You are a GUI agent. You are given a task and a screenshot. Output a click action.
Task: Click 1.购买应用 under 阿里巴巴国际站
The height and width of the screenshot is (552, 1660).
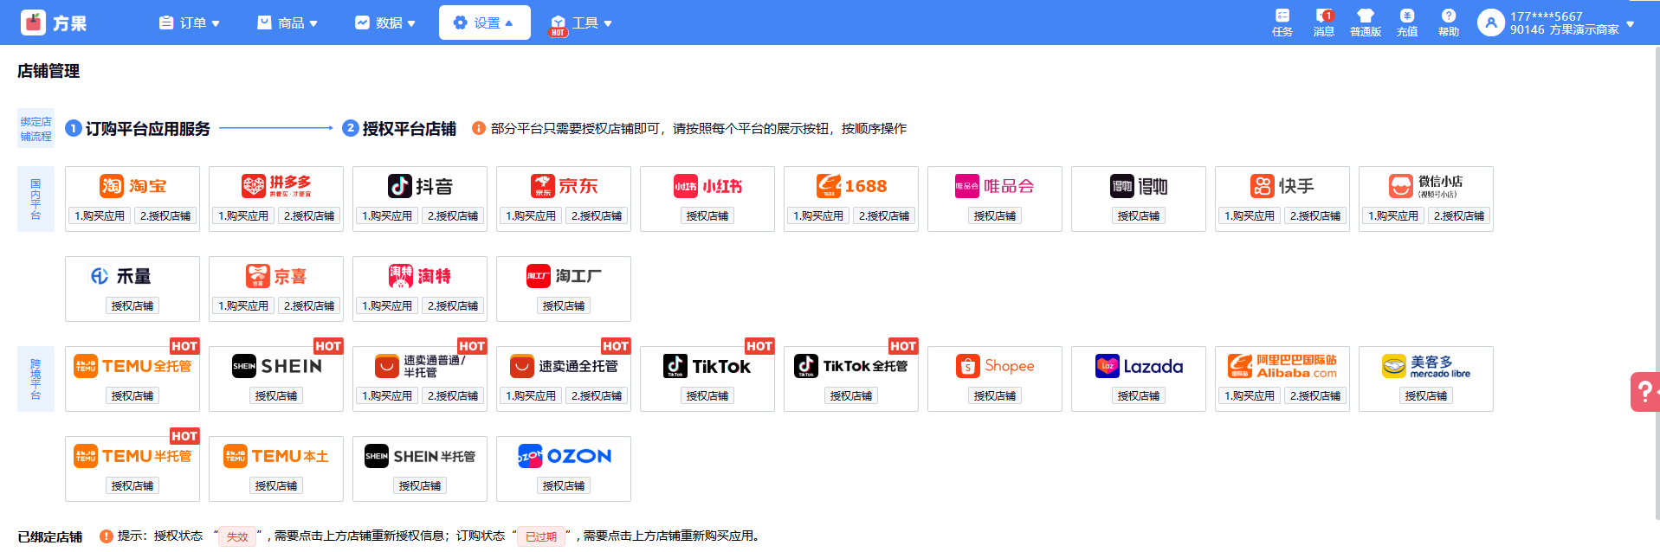click(x=1250, y=395)
